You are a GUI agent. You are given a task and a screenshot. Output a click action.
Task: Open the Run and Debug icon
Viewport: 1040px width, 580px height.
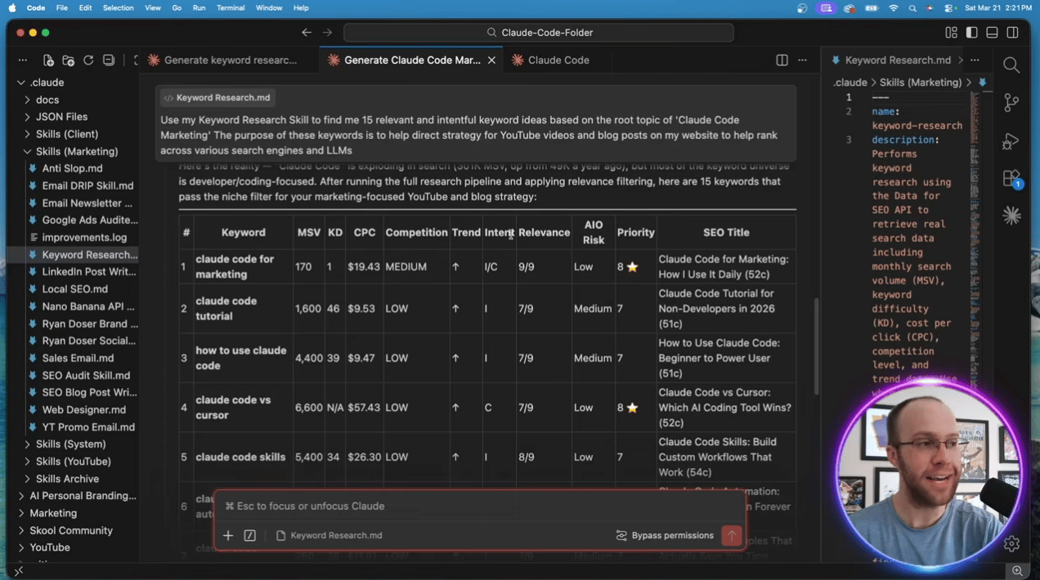(x=1011, y=141)
